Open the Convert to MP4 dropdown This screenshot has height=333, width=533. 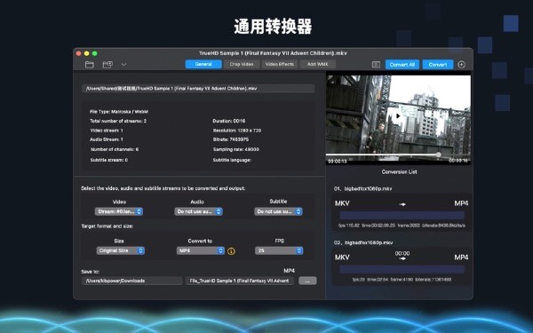pos(200,250)
